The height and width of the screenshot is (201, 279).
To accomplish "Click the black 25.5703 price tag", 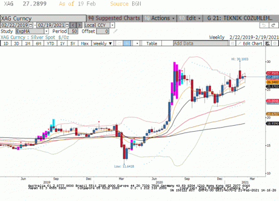I will tap(272, 86).
